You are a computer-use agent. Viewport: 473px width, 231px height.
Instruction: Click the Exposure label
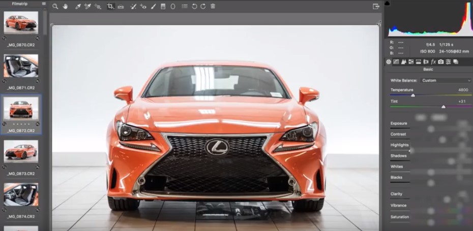point(399,123)
